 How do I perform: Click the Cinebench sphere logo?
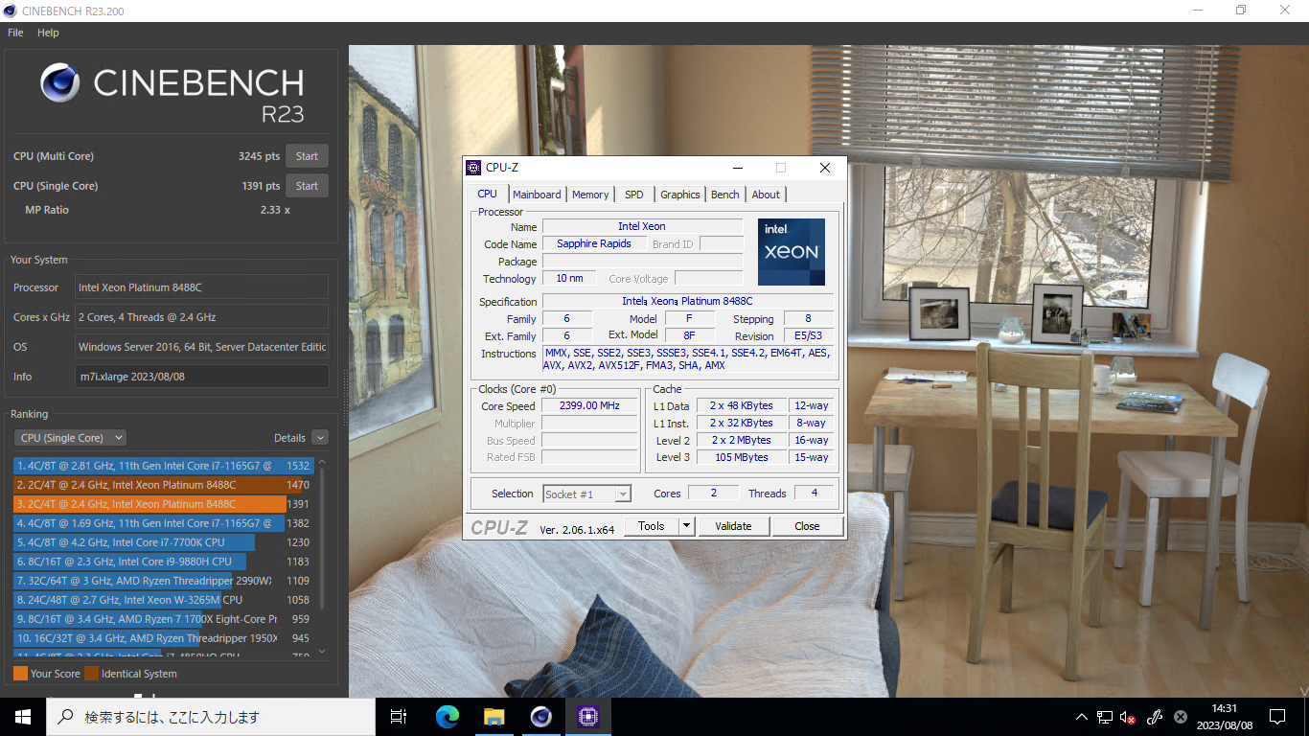pos(60,83)
